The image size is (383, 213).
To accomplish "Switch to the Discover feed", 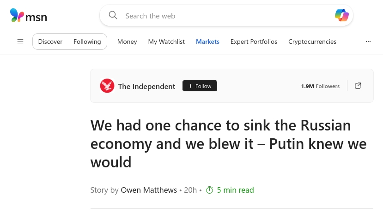I will (50, 41).
